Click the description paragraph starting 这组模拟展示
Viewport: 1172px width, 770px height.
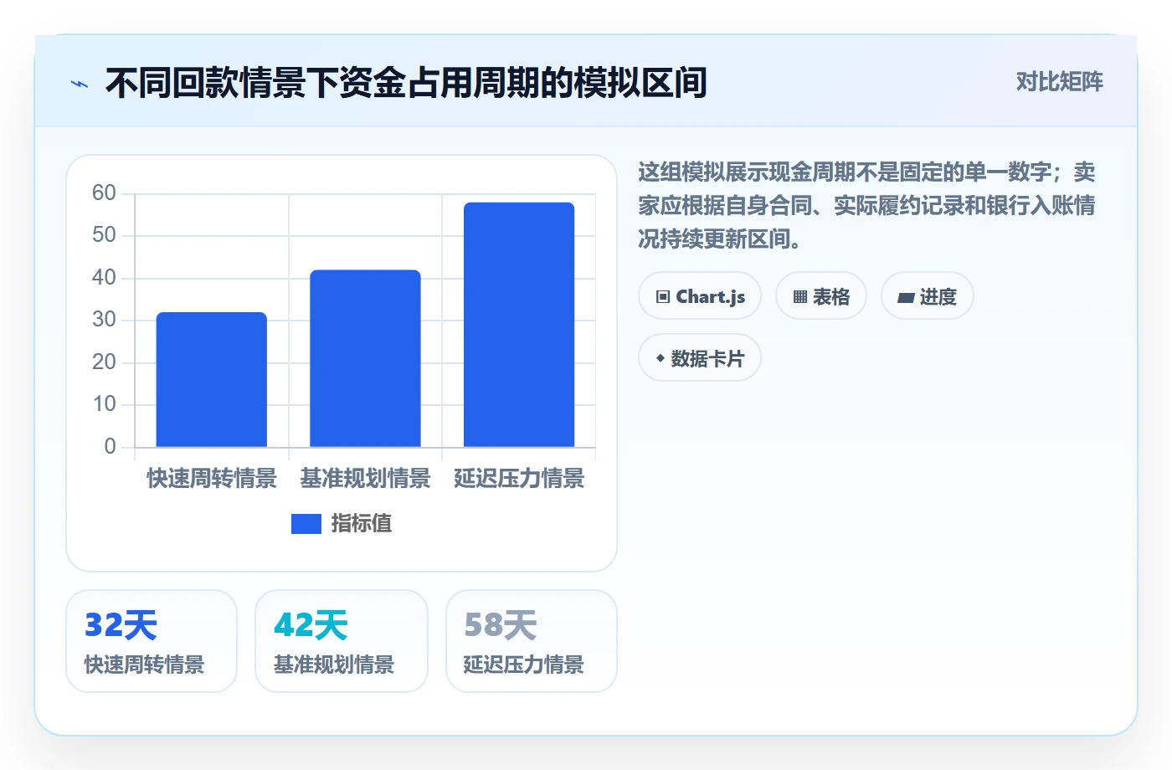click(867, 206)
